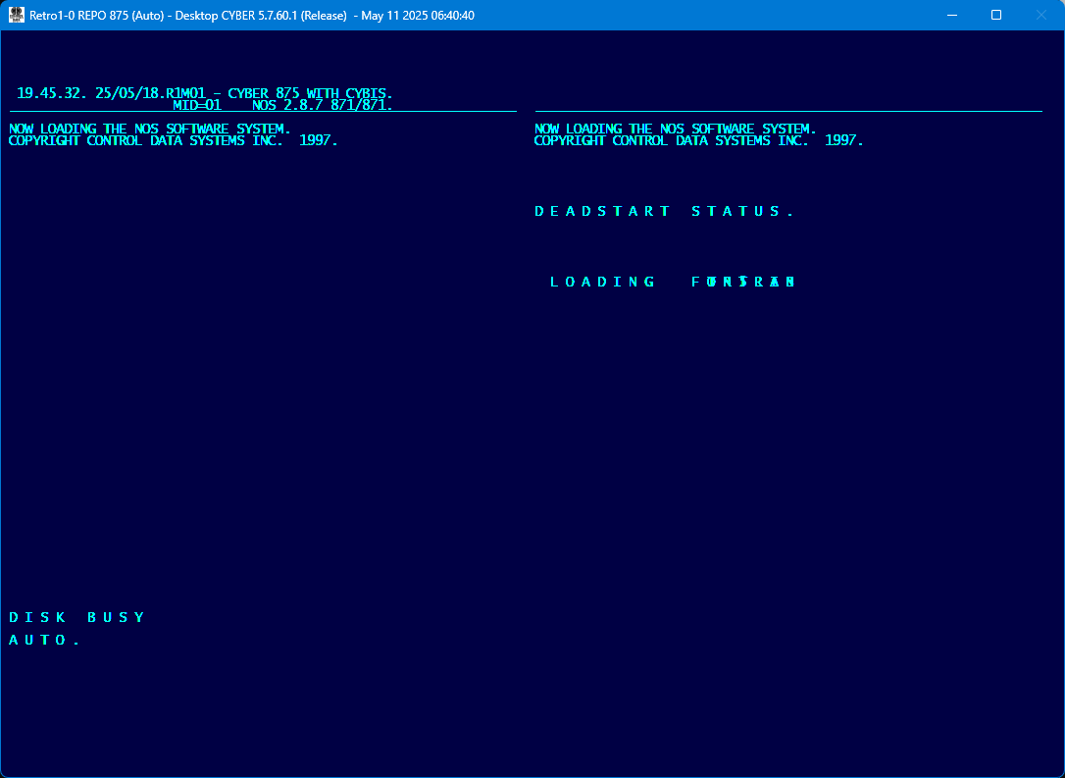The image size is (1065, 778).
Task: Select the "DEADSTART STATUS." heading
Action: (x=664, y=211)
